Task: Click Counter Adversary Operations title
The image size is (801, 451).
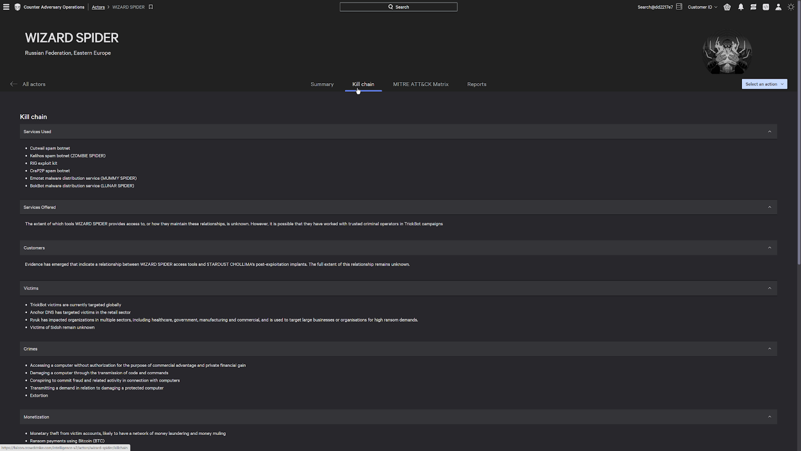Action: [x=54, y=7]
